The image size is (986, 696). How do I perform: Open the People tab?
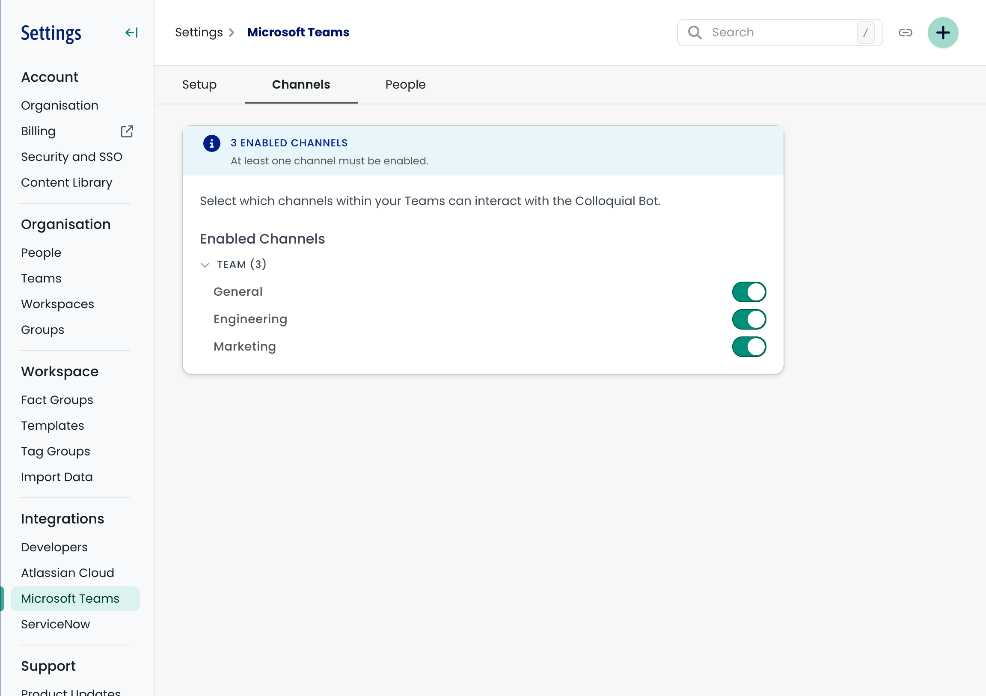point(405,85)
